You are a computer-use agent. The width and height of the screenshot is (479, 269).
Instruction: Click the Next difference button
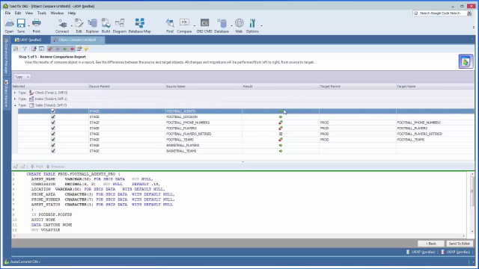click(x=37, y=167)
